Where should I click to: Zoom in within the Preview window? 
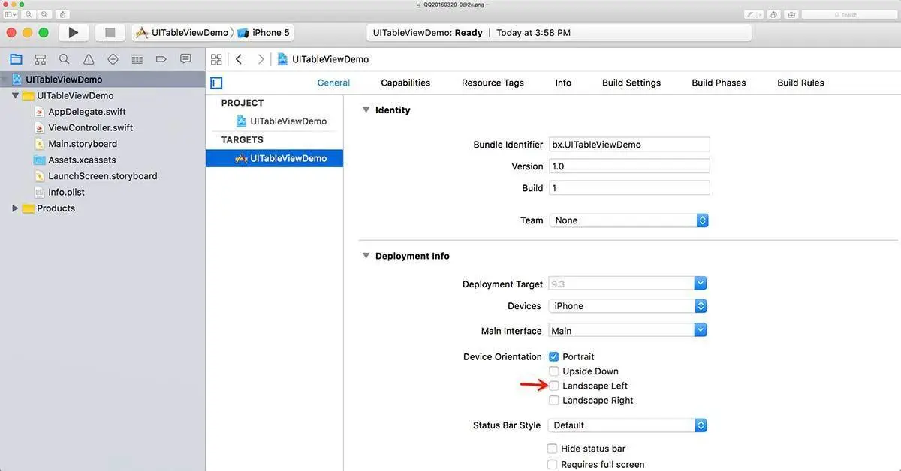click(x=44, y=14)
